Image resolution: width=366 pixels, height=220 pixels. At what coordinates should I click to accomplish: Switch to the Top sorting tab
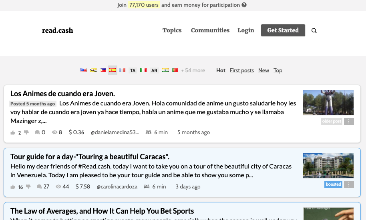278,70
